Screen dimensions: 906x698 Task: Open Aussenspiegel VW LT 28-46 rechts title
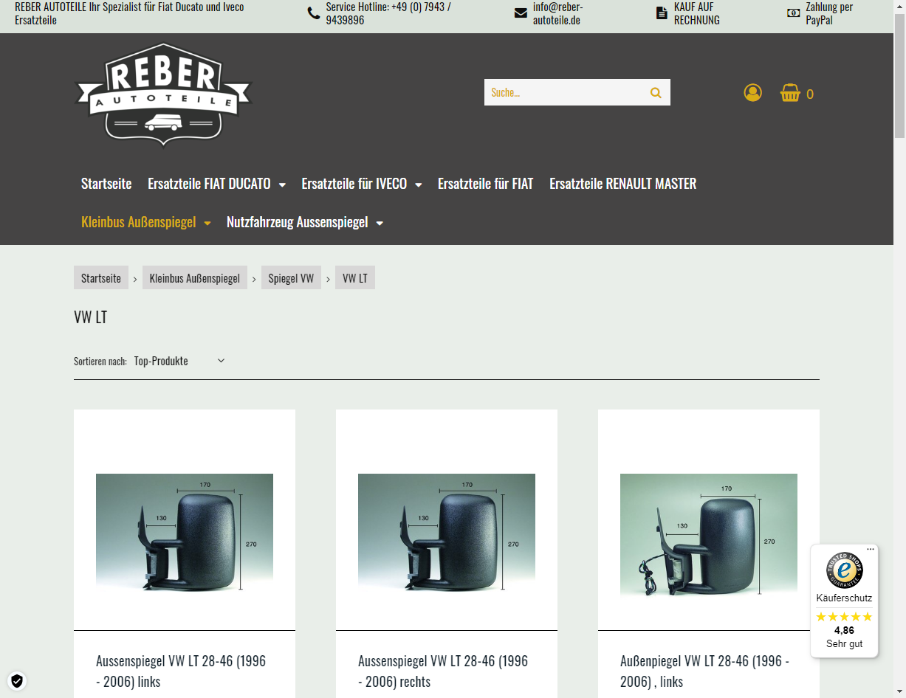click(443, 671)
